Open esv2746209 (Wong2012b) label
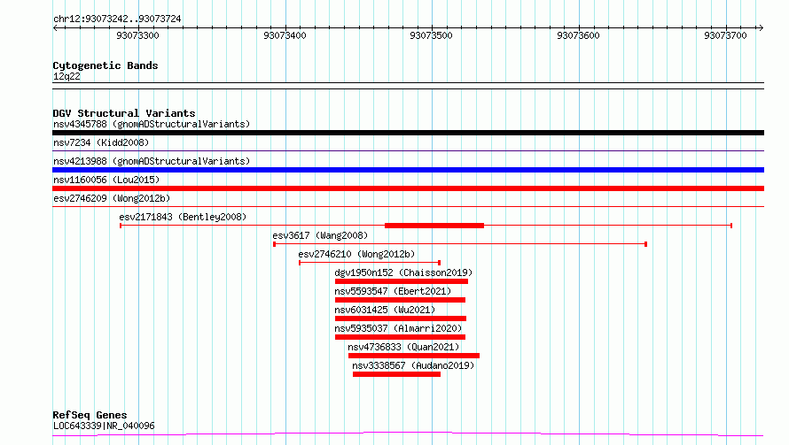This screenshot has height=445, width=789. 112,198
